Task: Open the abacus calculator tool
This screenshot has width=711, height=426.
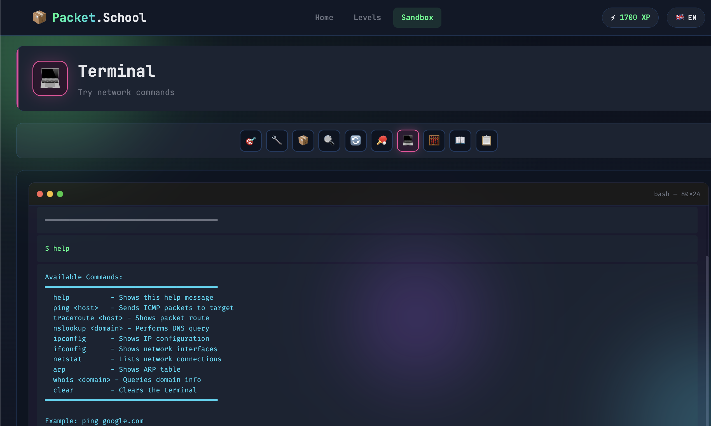Action: 434,141
